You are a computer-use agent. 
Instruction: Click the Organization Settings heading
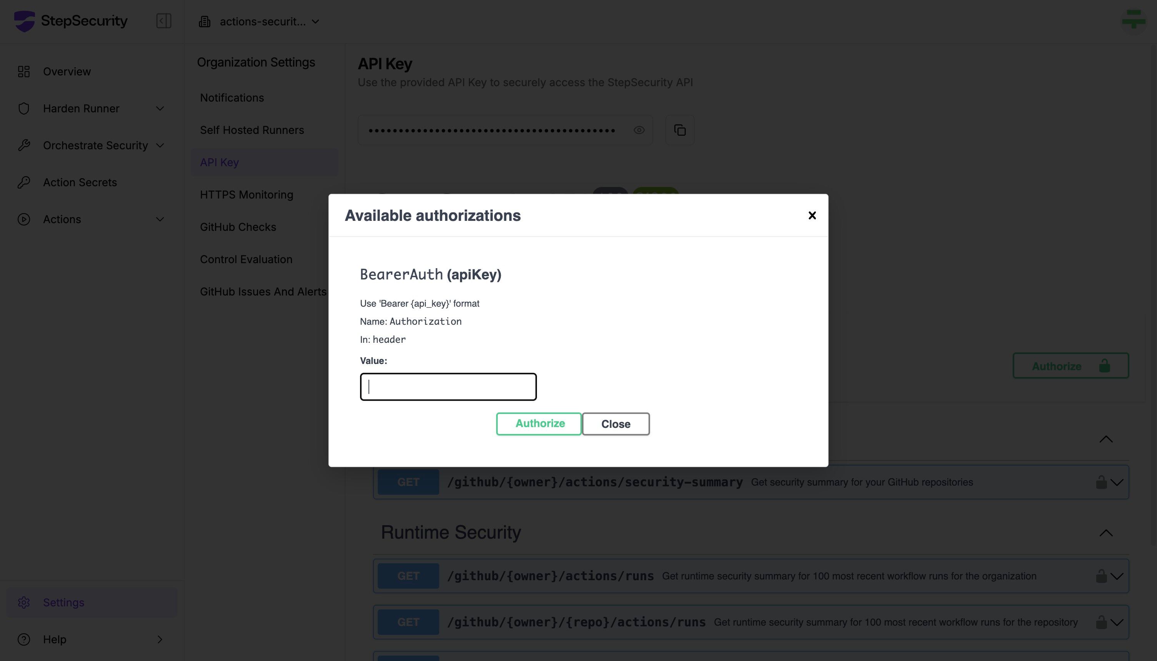click(x=256, y=62)
